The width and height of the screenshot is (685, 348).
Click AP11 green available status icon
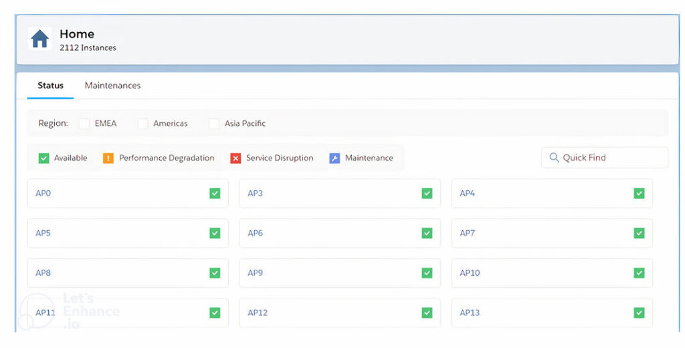click(x=215, y=313)
